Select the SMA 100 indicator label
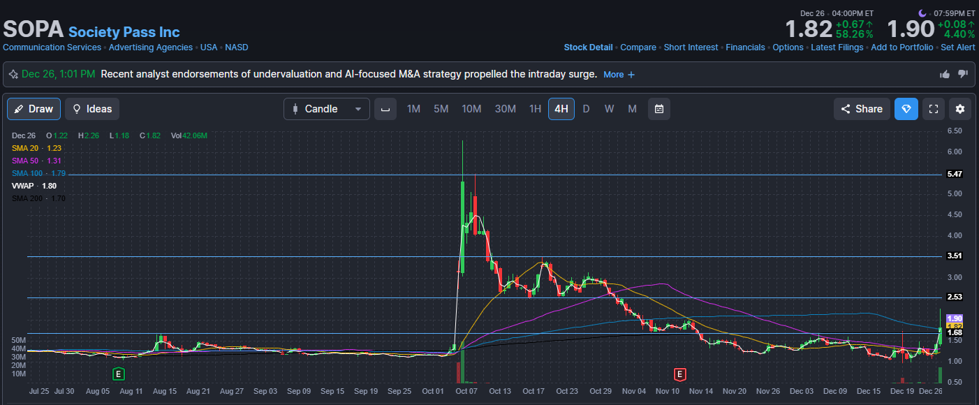This screenshot has height=405, width=979. tap(38, 173)
